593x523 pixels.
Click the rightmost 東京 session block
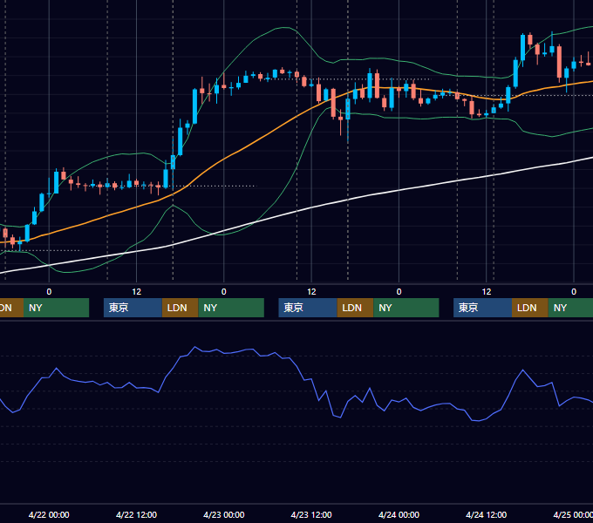[x=482, y=308]
